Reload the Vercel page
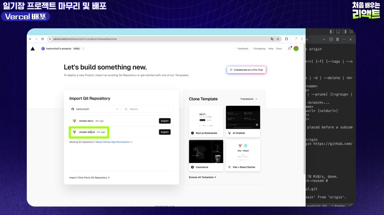 [42, 39]
